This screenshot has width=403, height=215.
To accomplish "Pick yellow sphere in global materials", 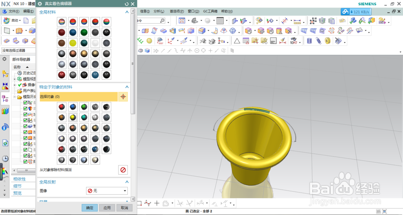I will pyautogui.click(x=73, y=43).
